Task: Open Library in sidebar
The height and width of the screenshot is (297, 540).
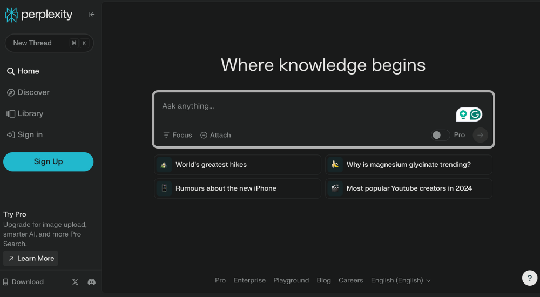Action: [x=25, y=114]
